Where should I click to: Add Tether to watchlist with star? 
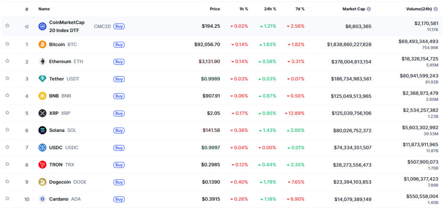[x=7, y=78]
